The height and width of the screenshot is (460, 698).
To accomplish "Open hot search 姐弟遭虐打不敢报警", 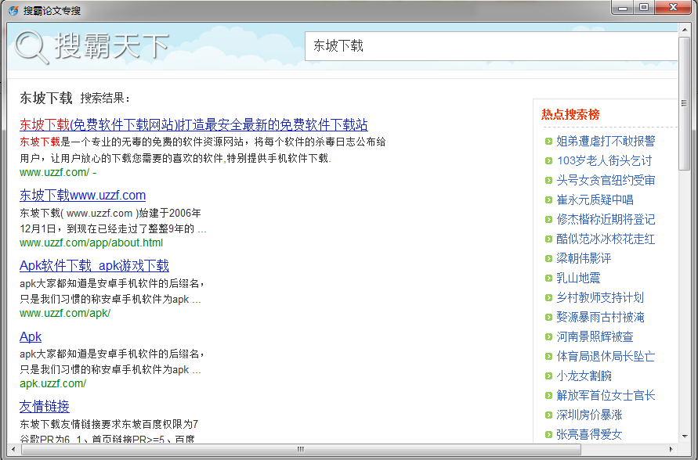I will pos(606,142).
